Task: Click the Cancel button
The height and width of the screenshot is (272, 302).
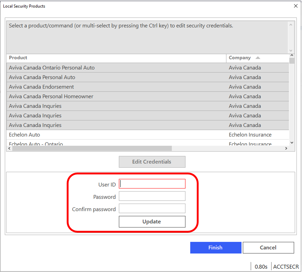Action: (268, 248)
